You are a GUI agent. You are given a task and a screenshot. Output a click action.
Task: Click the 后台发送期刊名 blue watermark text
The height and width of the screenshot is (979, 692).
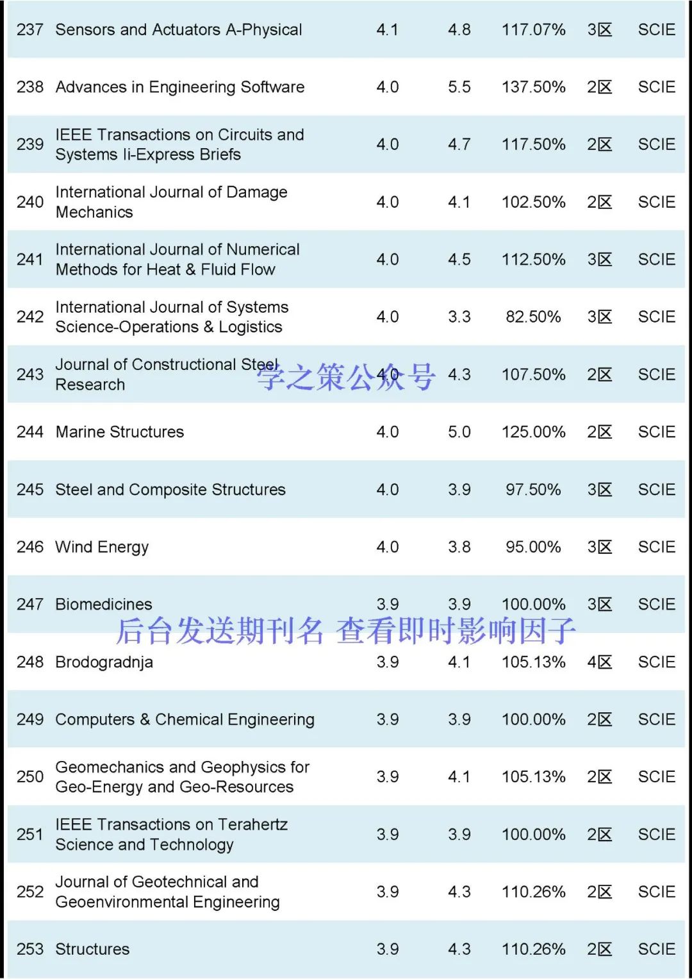tap(220, 631)
